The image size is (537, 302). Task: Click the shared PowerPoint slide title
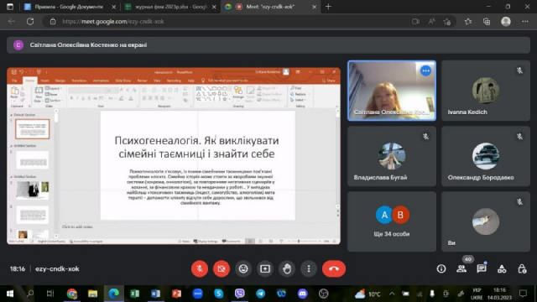[x=196, y=147]
